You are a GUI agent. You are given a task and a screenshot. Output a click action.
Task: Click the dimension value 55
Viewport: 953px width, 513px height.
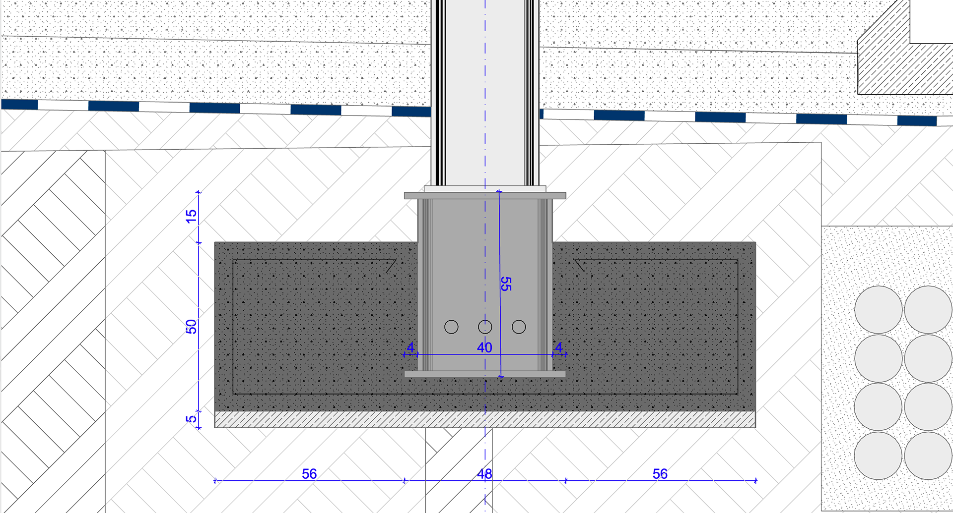coord(506,284)
